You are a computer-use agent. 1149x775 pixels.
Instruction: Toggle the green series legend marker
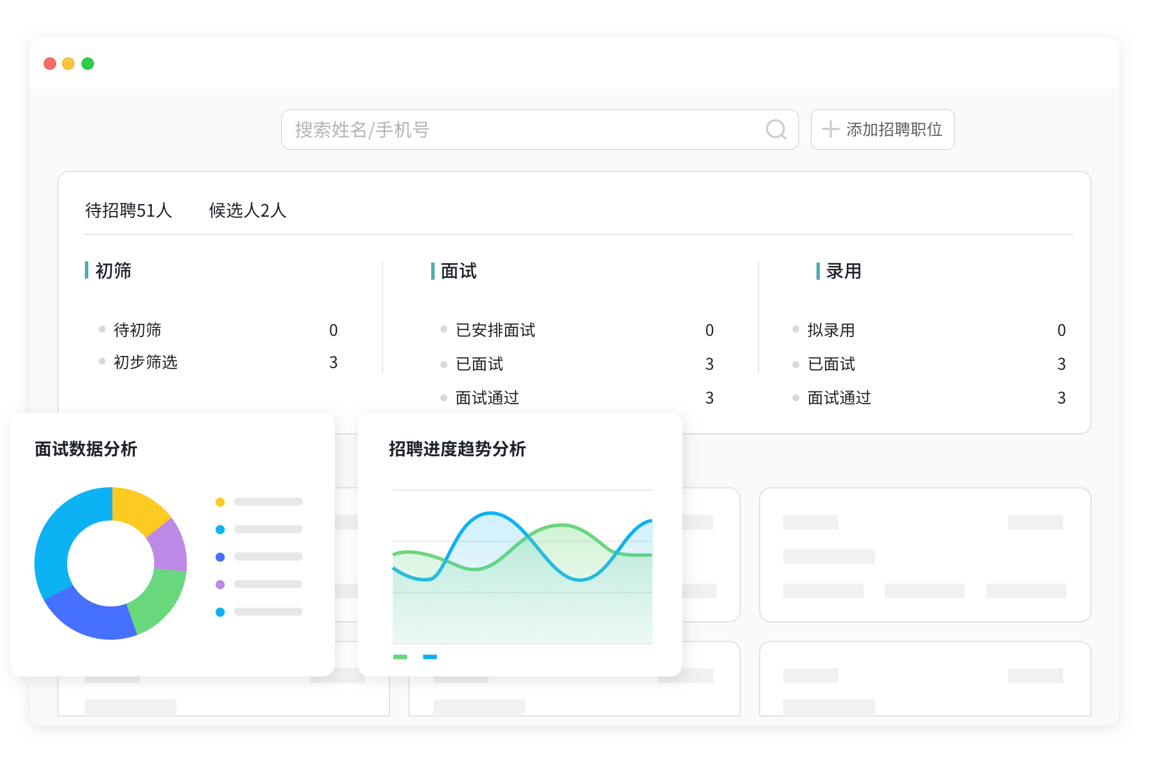pyautogui.click(x=400, y=657)
